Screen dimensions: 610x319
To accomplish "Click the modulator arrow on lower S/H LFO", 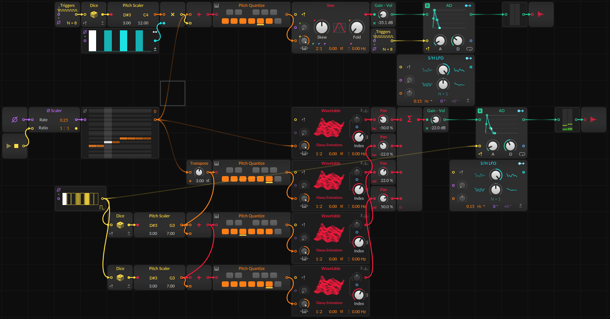I will pyautogui.click(x=521, y=163).
